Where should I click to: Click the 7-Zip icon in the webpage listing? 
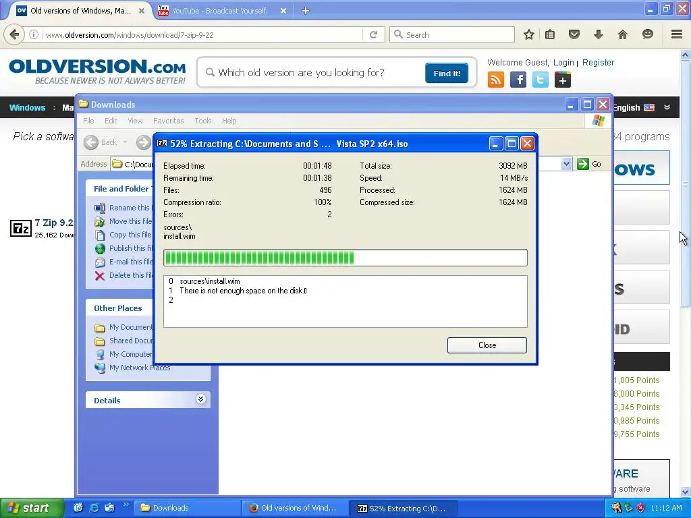point(21,228)
